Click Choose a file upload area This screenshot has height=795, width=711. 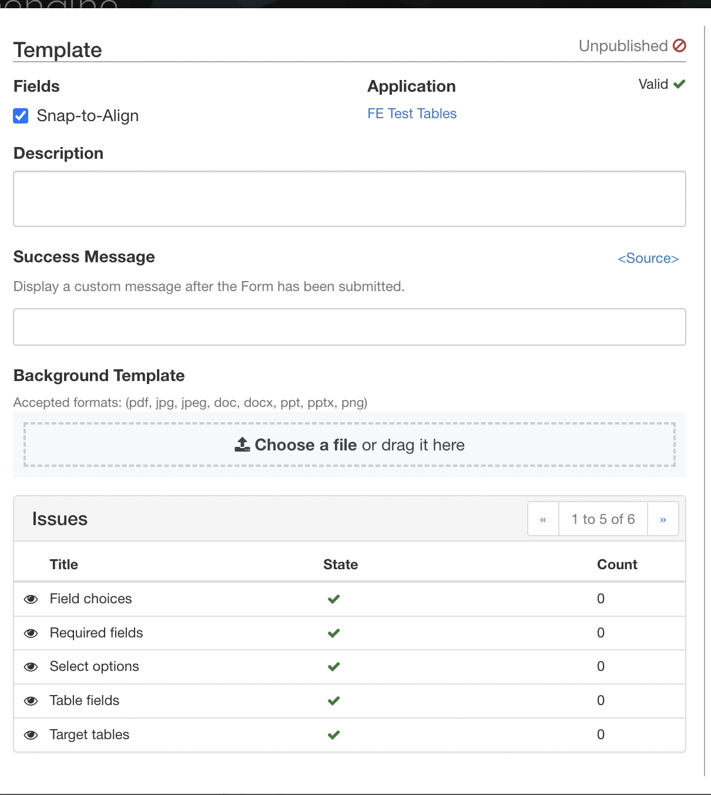point(350,445)
